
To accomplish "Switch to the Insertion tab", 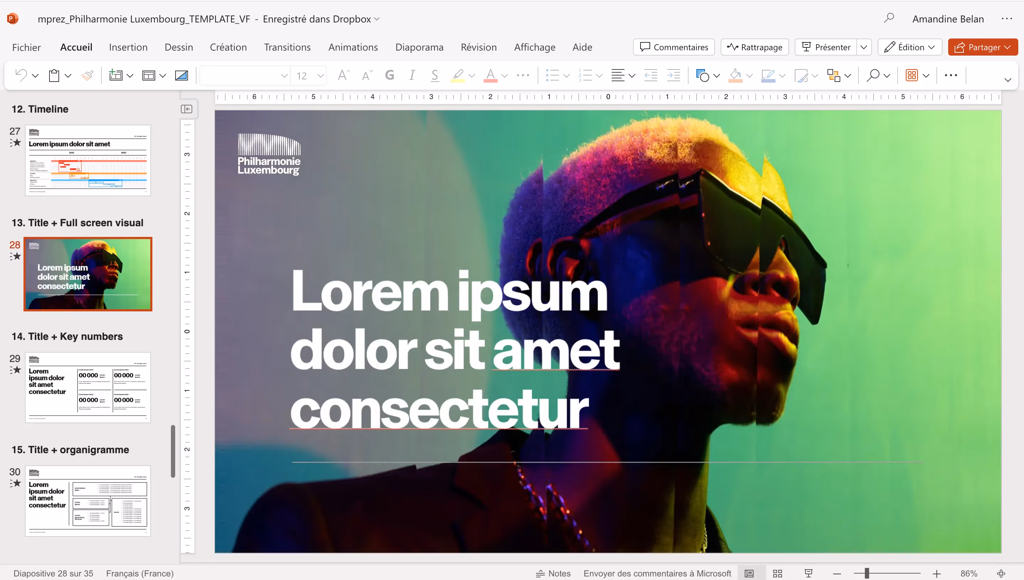I will coord(128,47).
